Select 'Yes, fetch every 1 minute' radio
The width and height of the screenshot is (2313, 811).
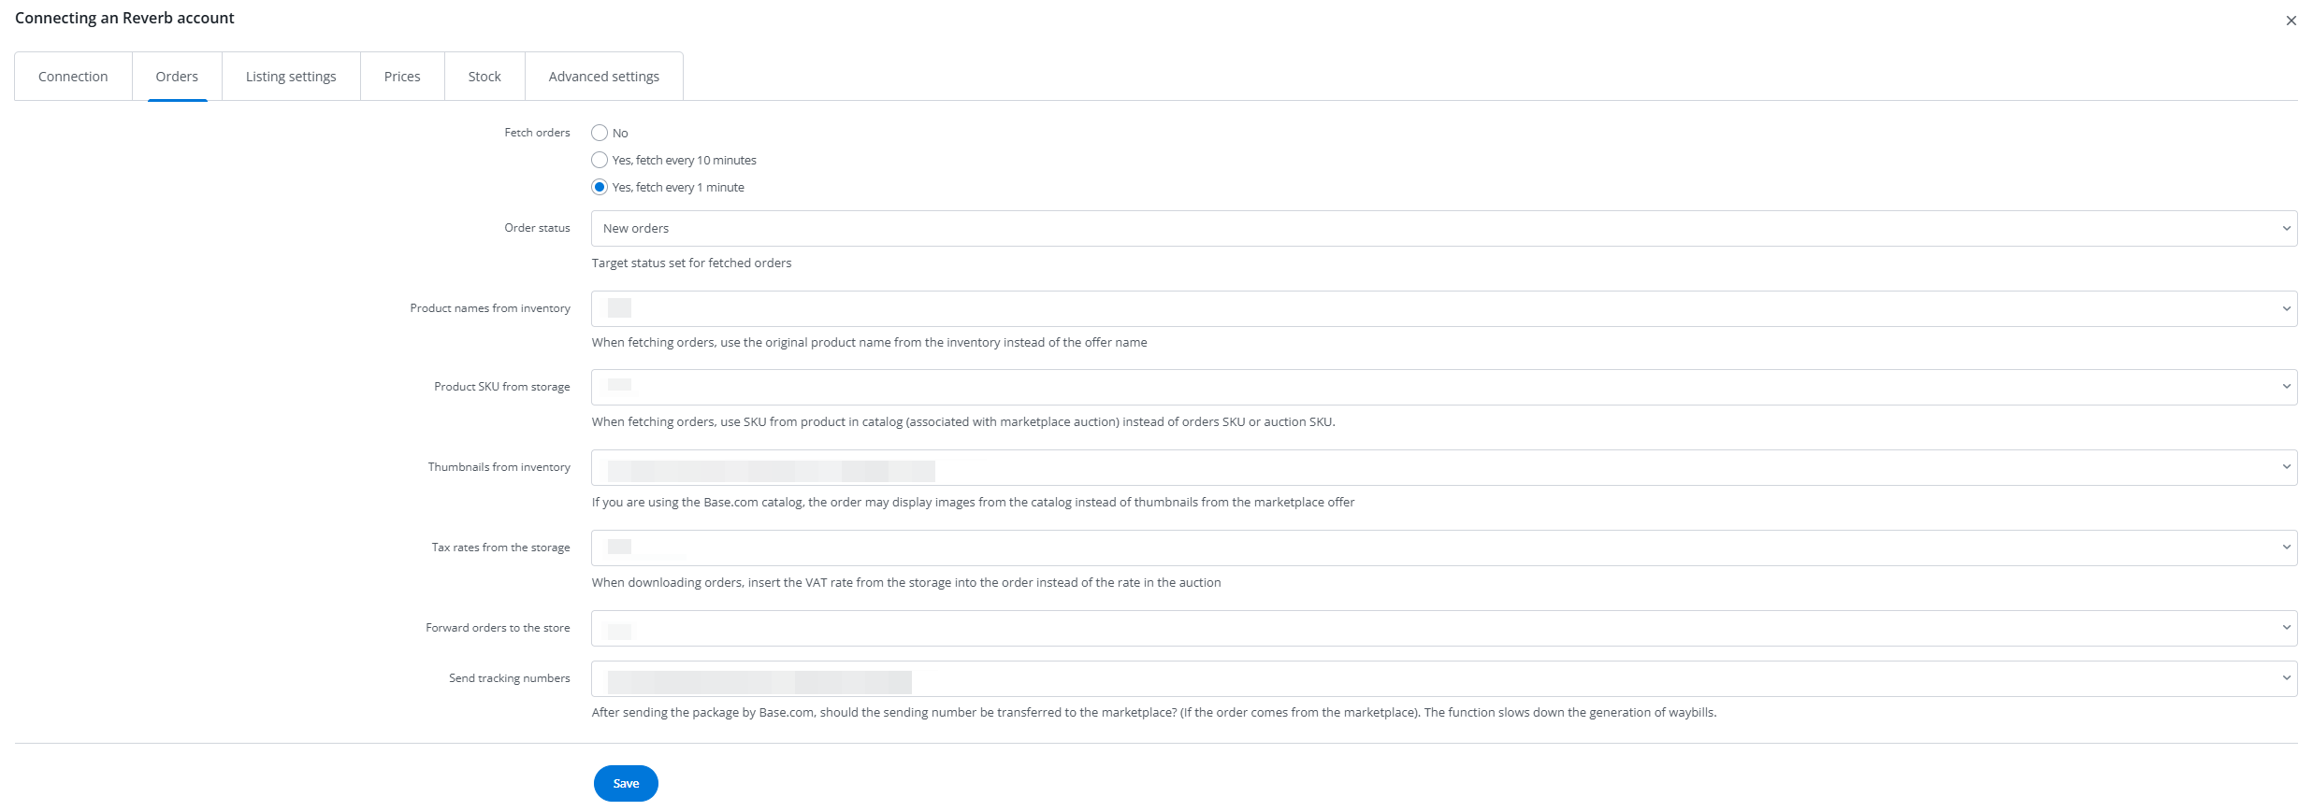coord(600,187)
